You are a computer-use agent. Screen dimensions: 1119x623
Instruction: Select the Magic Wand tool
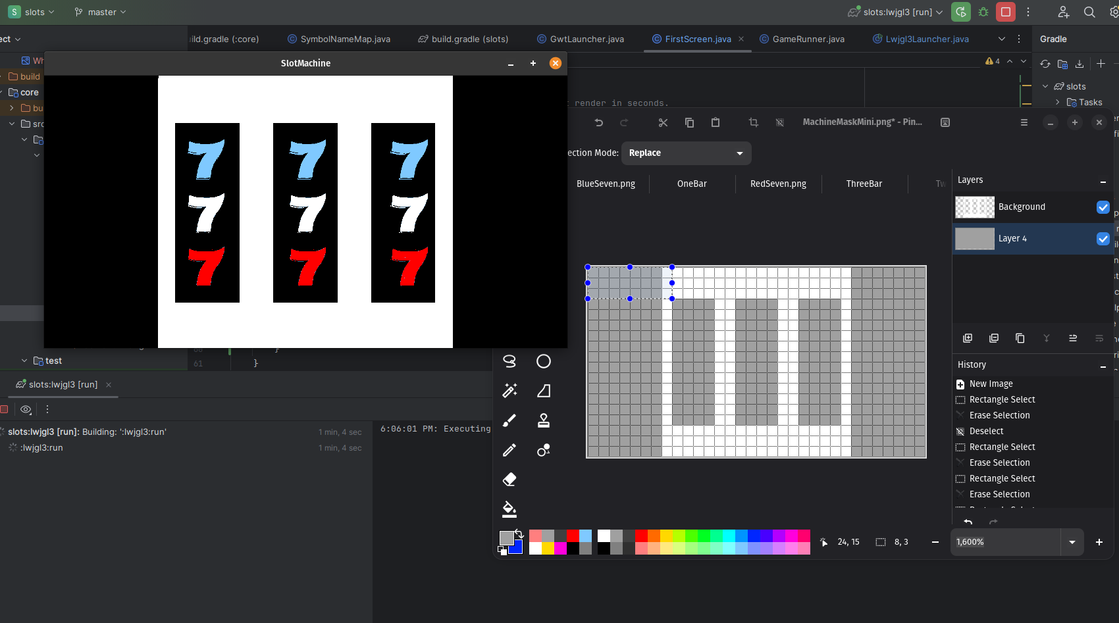tap(509, 391)
